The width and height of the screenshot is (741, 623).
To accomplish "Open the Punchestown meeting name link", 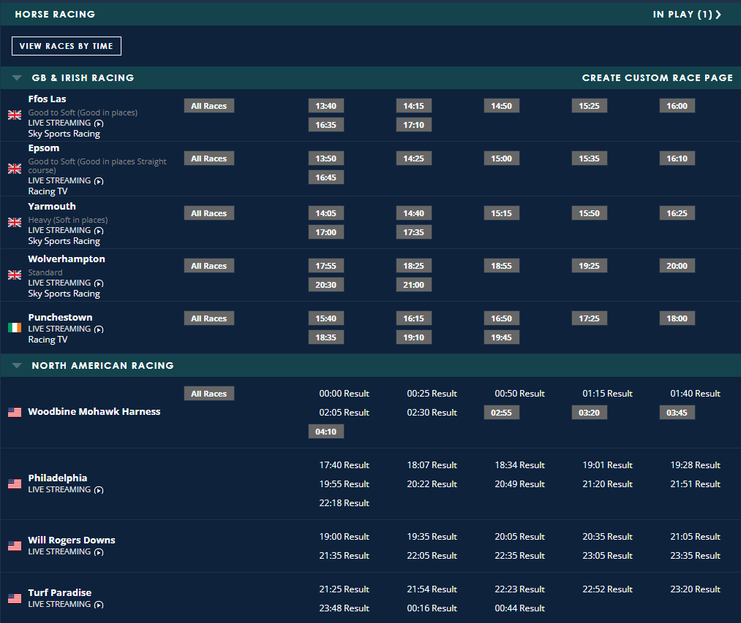I will (x=60, y=317).
